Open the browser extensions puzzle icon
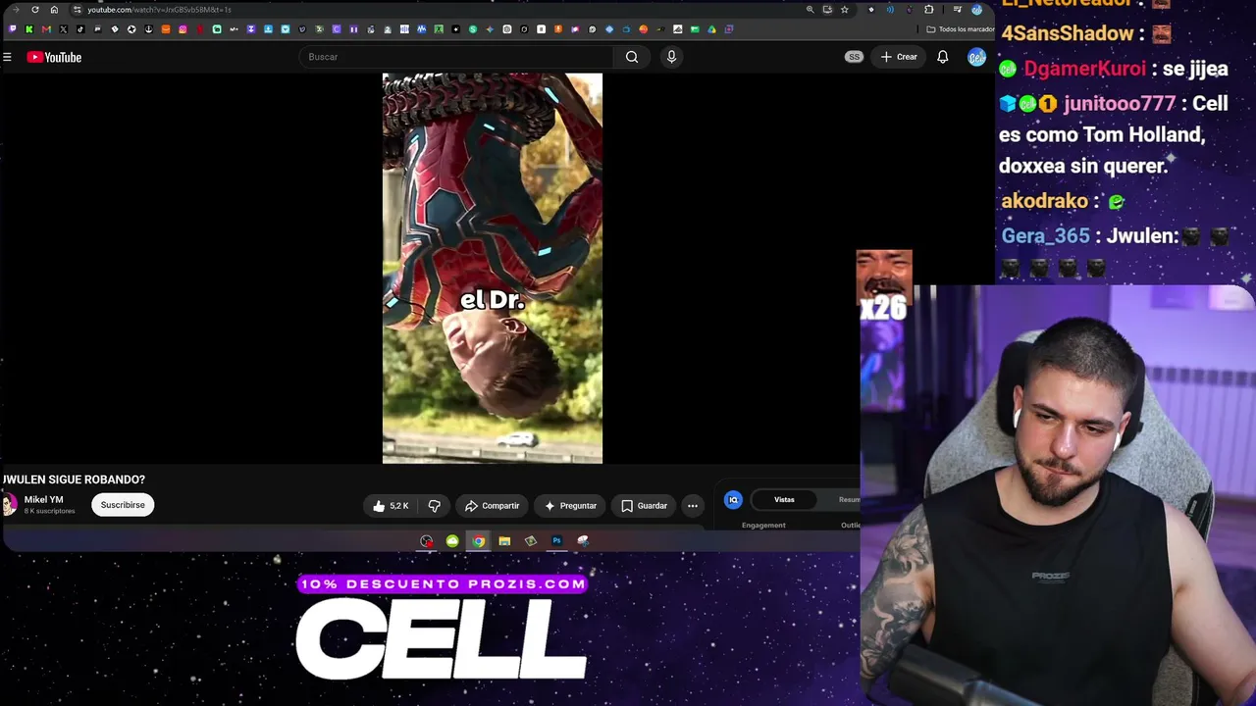1256x706 pixels. tap(929, 10)
